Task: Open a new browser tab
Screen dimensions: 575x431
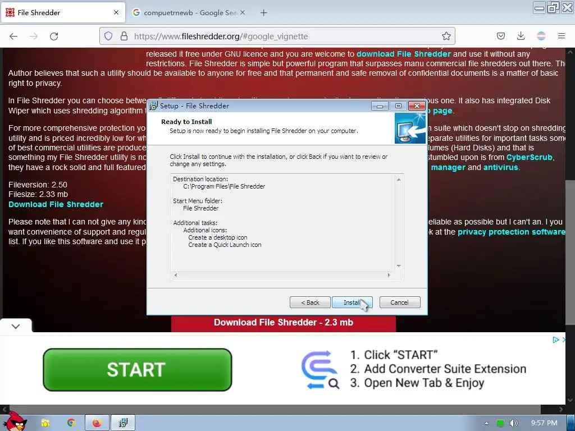Action: click(264, 13)
